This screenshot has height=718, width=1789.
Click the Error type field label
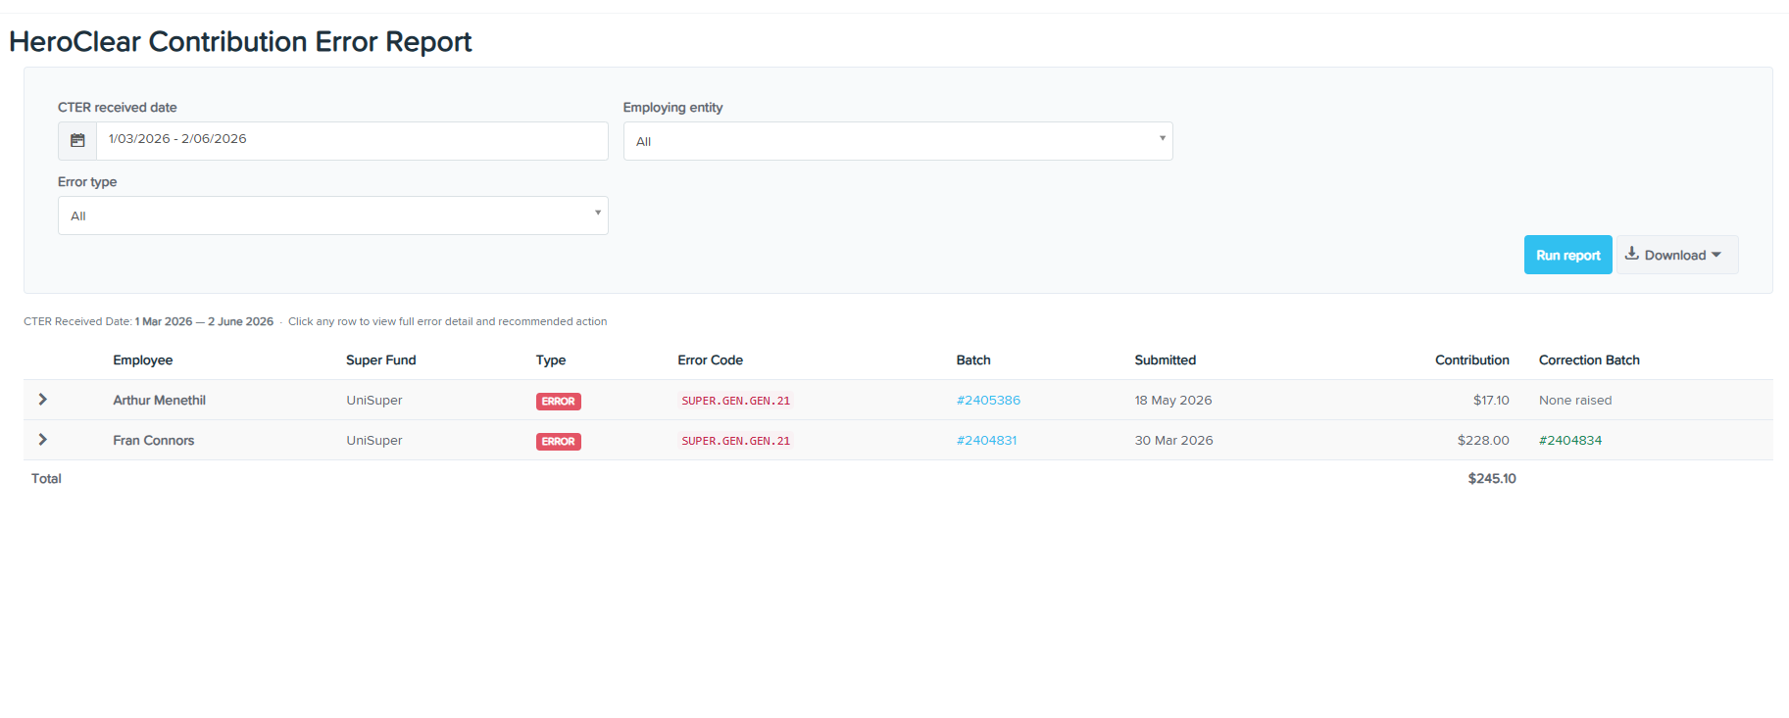pos(87,182)
